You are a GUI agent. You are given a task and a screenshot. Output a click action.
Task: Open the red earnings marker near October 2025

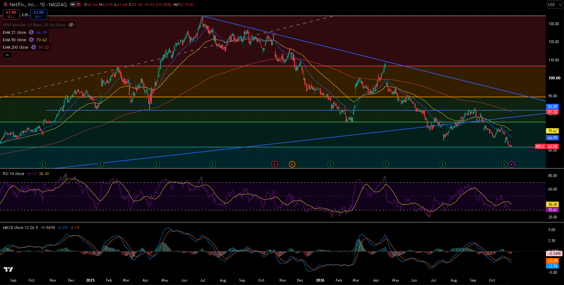point(274,164)
